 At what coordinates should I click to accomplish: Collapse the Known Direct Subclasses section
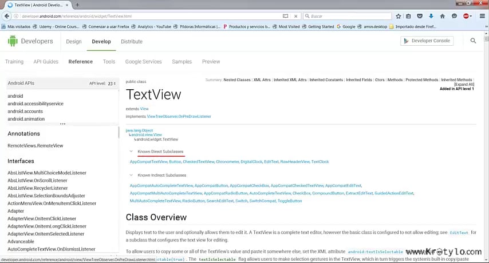(131, 152)
